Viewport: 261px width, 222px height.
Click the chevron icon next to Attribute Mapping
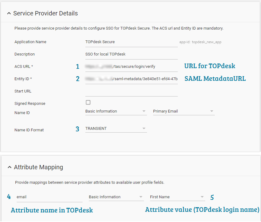9,167
